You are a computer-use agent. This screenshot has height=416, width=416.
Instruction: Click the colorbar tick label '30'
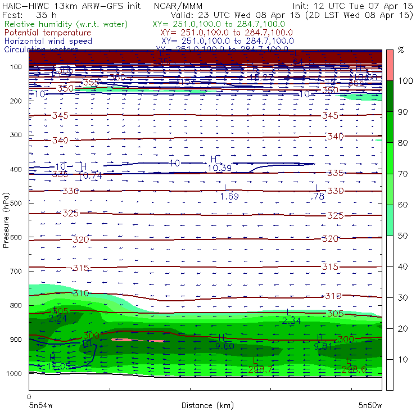click(403, 298)
